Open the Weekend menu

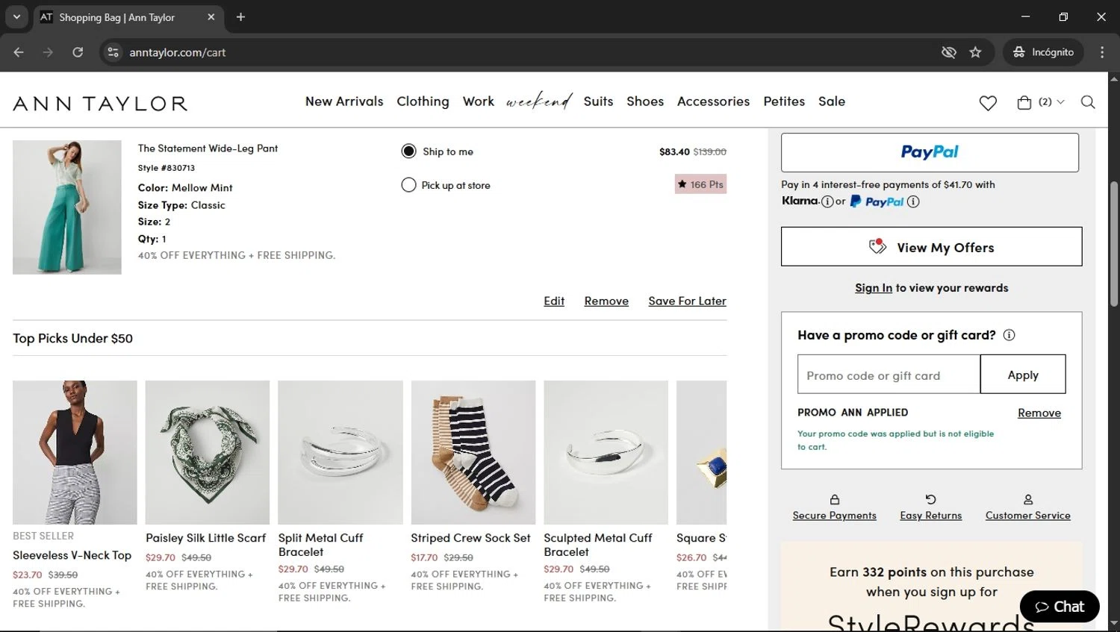point(539,101)
